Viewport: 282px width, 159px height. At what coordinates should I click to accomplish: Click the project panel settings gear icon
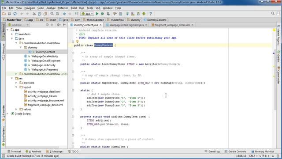(x=58, y=25)
